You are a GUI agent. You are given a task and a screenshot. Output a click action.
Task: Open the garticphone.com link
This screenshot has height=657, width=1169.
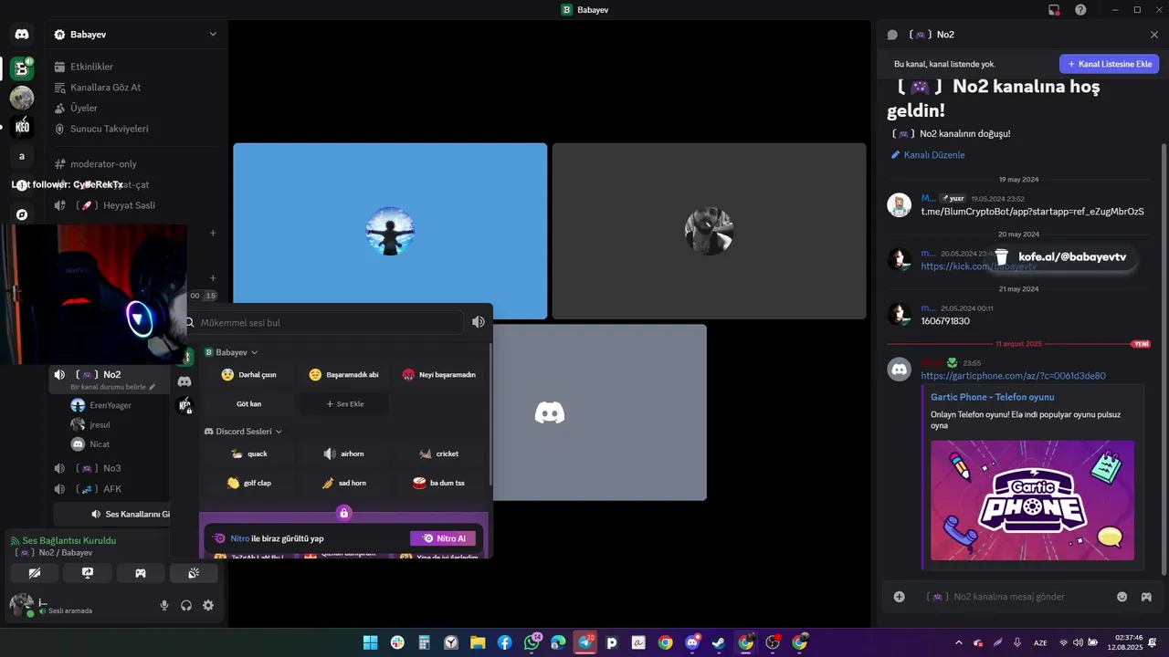[1013, 376]
